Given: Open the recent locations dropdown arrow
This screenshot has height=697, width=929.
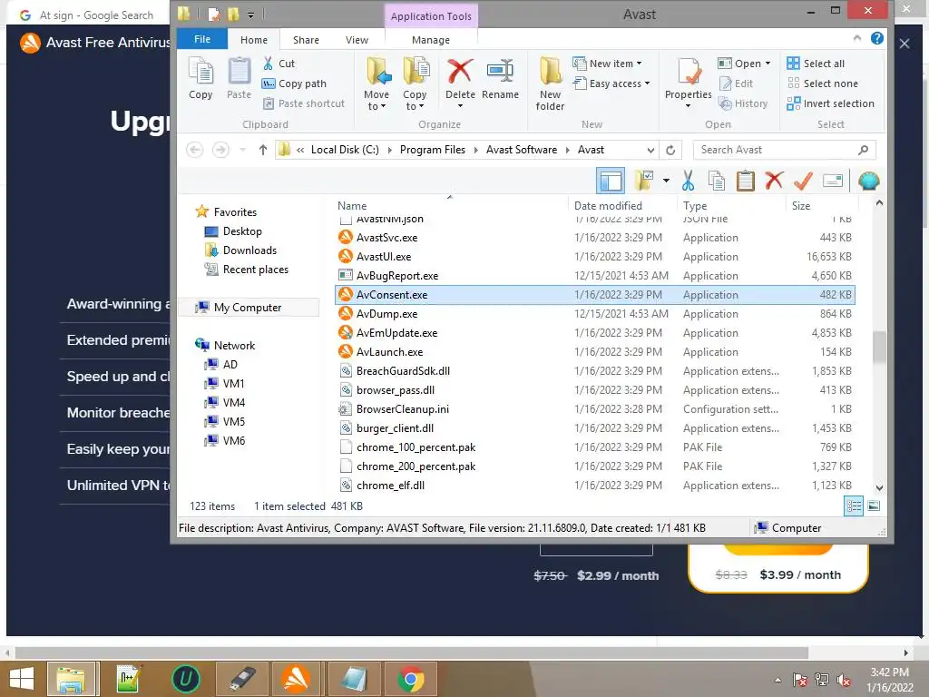Looking at the screenshot, I should [x=242, y=150].
